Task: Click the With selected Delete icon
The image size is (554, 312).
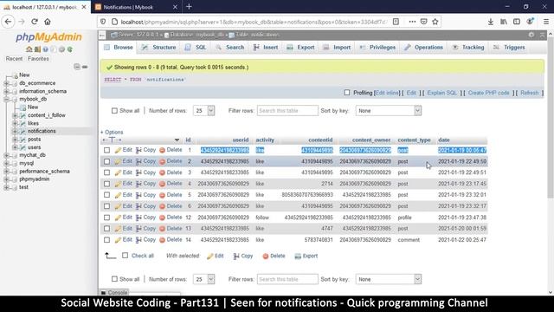Action: point(266,257)
